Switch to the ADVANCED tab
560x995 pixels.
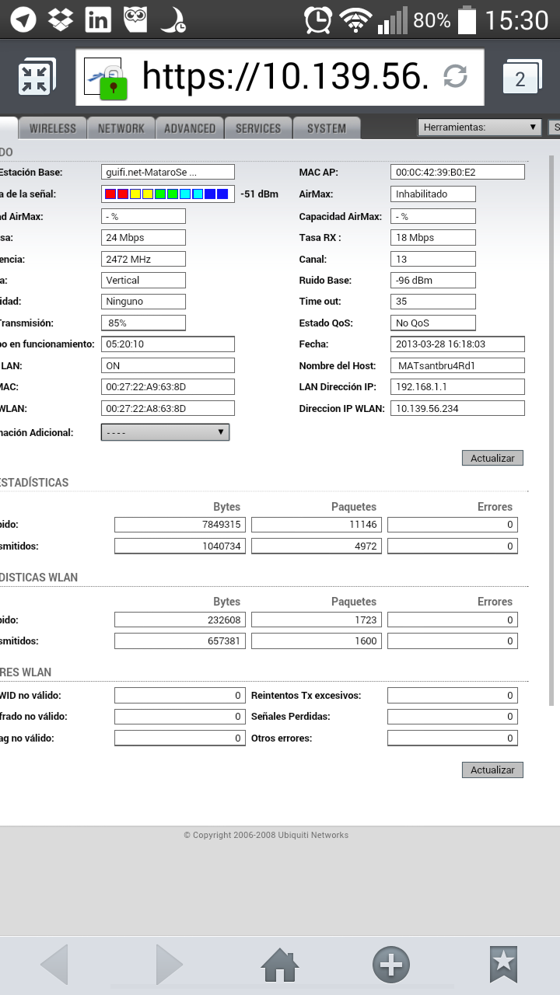click(x=189, y=128)
